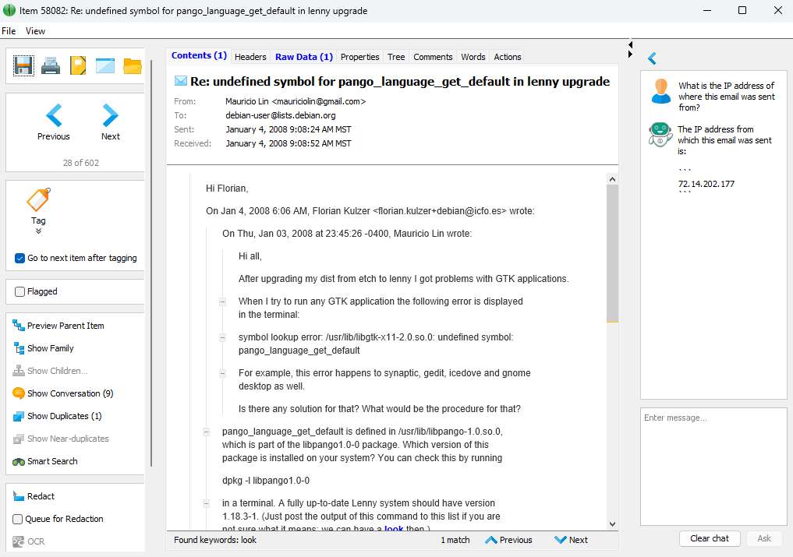Click the email body scroll up arrow
Image resolution: width=793 pixels, height=557 pixels.
click(612, 179)
